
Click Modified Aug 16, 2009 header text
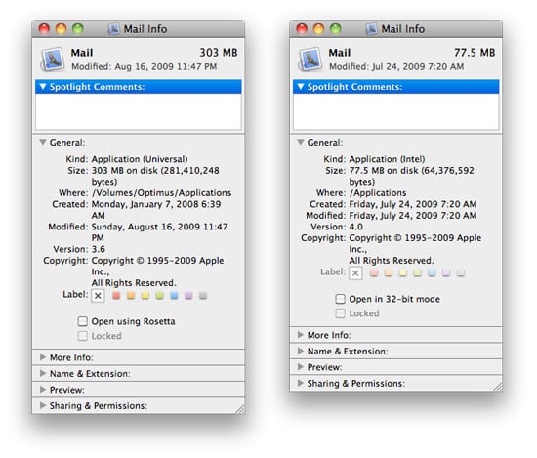tap(145, 66)
